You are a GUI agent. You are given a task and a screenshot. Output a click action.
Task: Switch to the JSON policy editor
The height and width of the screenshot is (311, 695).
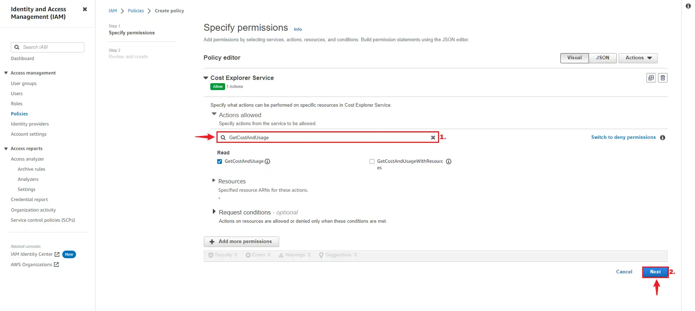pos(603,58)
